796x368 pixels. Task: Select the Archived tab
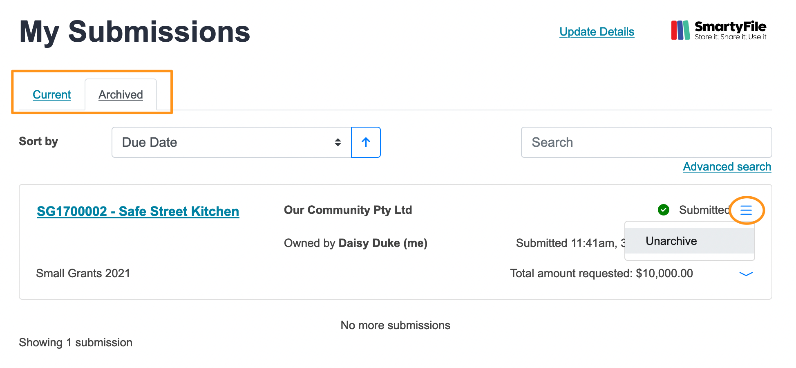pos(121,94)
